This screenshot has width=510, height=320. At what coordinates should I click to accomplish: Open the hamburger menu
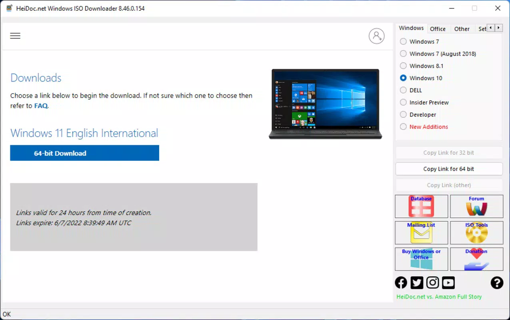click(x=15, y=36)
